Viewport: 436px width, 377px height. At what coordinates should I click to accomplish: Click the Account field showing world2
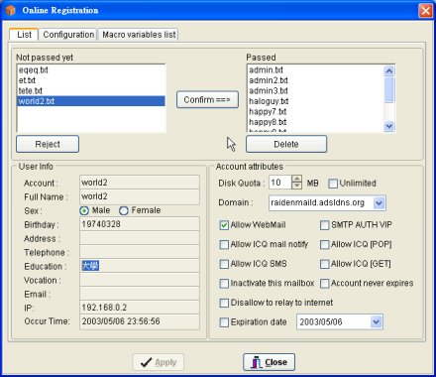coord(140,183)
